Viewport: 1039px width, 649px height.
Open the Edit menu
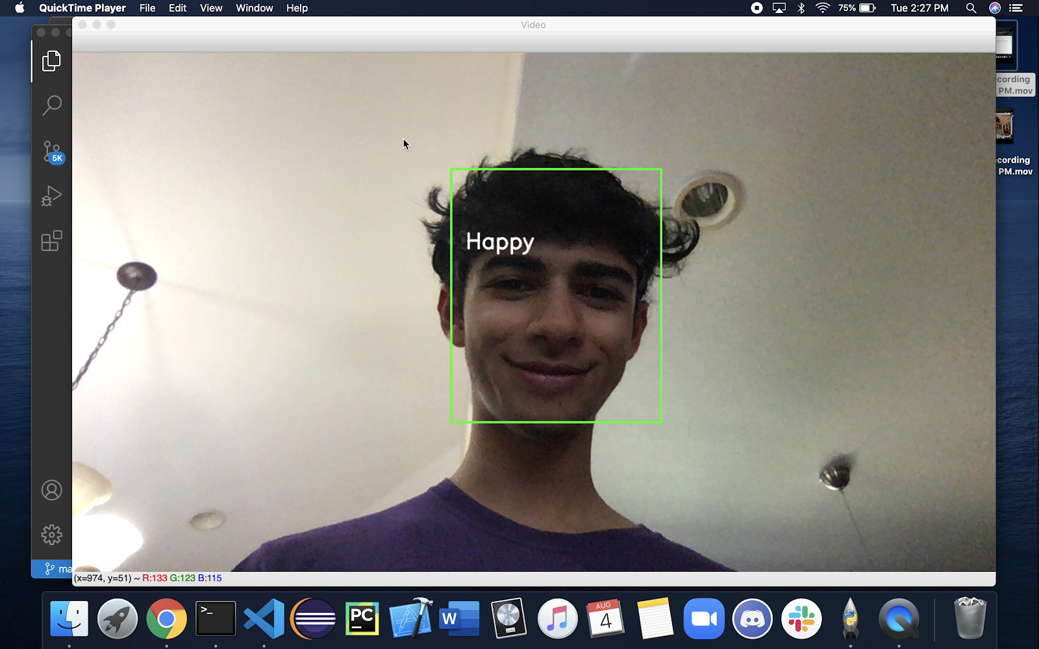click(177, 8)
